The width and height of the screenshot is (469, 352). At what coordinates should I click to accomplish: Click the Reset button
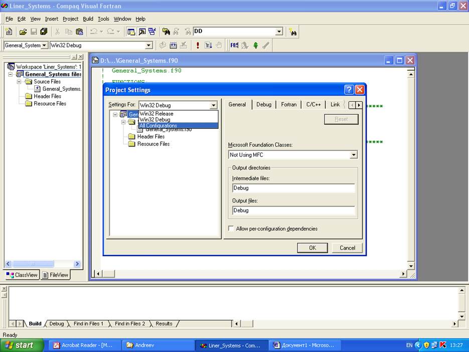pyautogui.click(x=341, y=119)
